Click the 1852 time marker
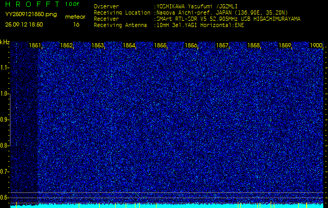 pos(66,45)
